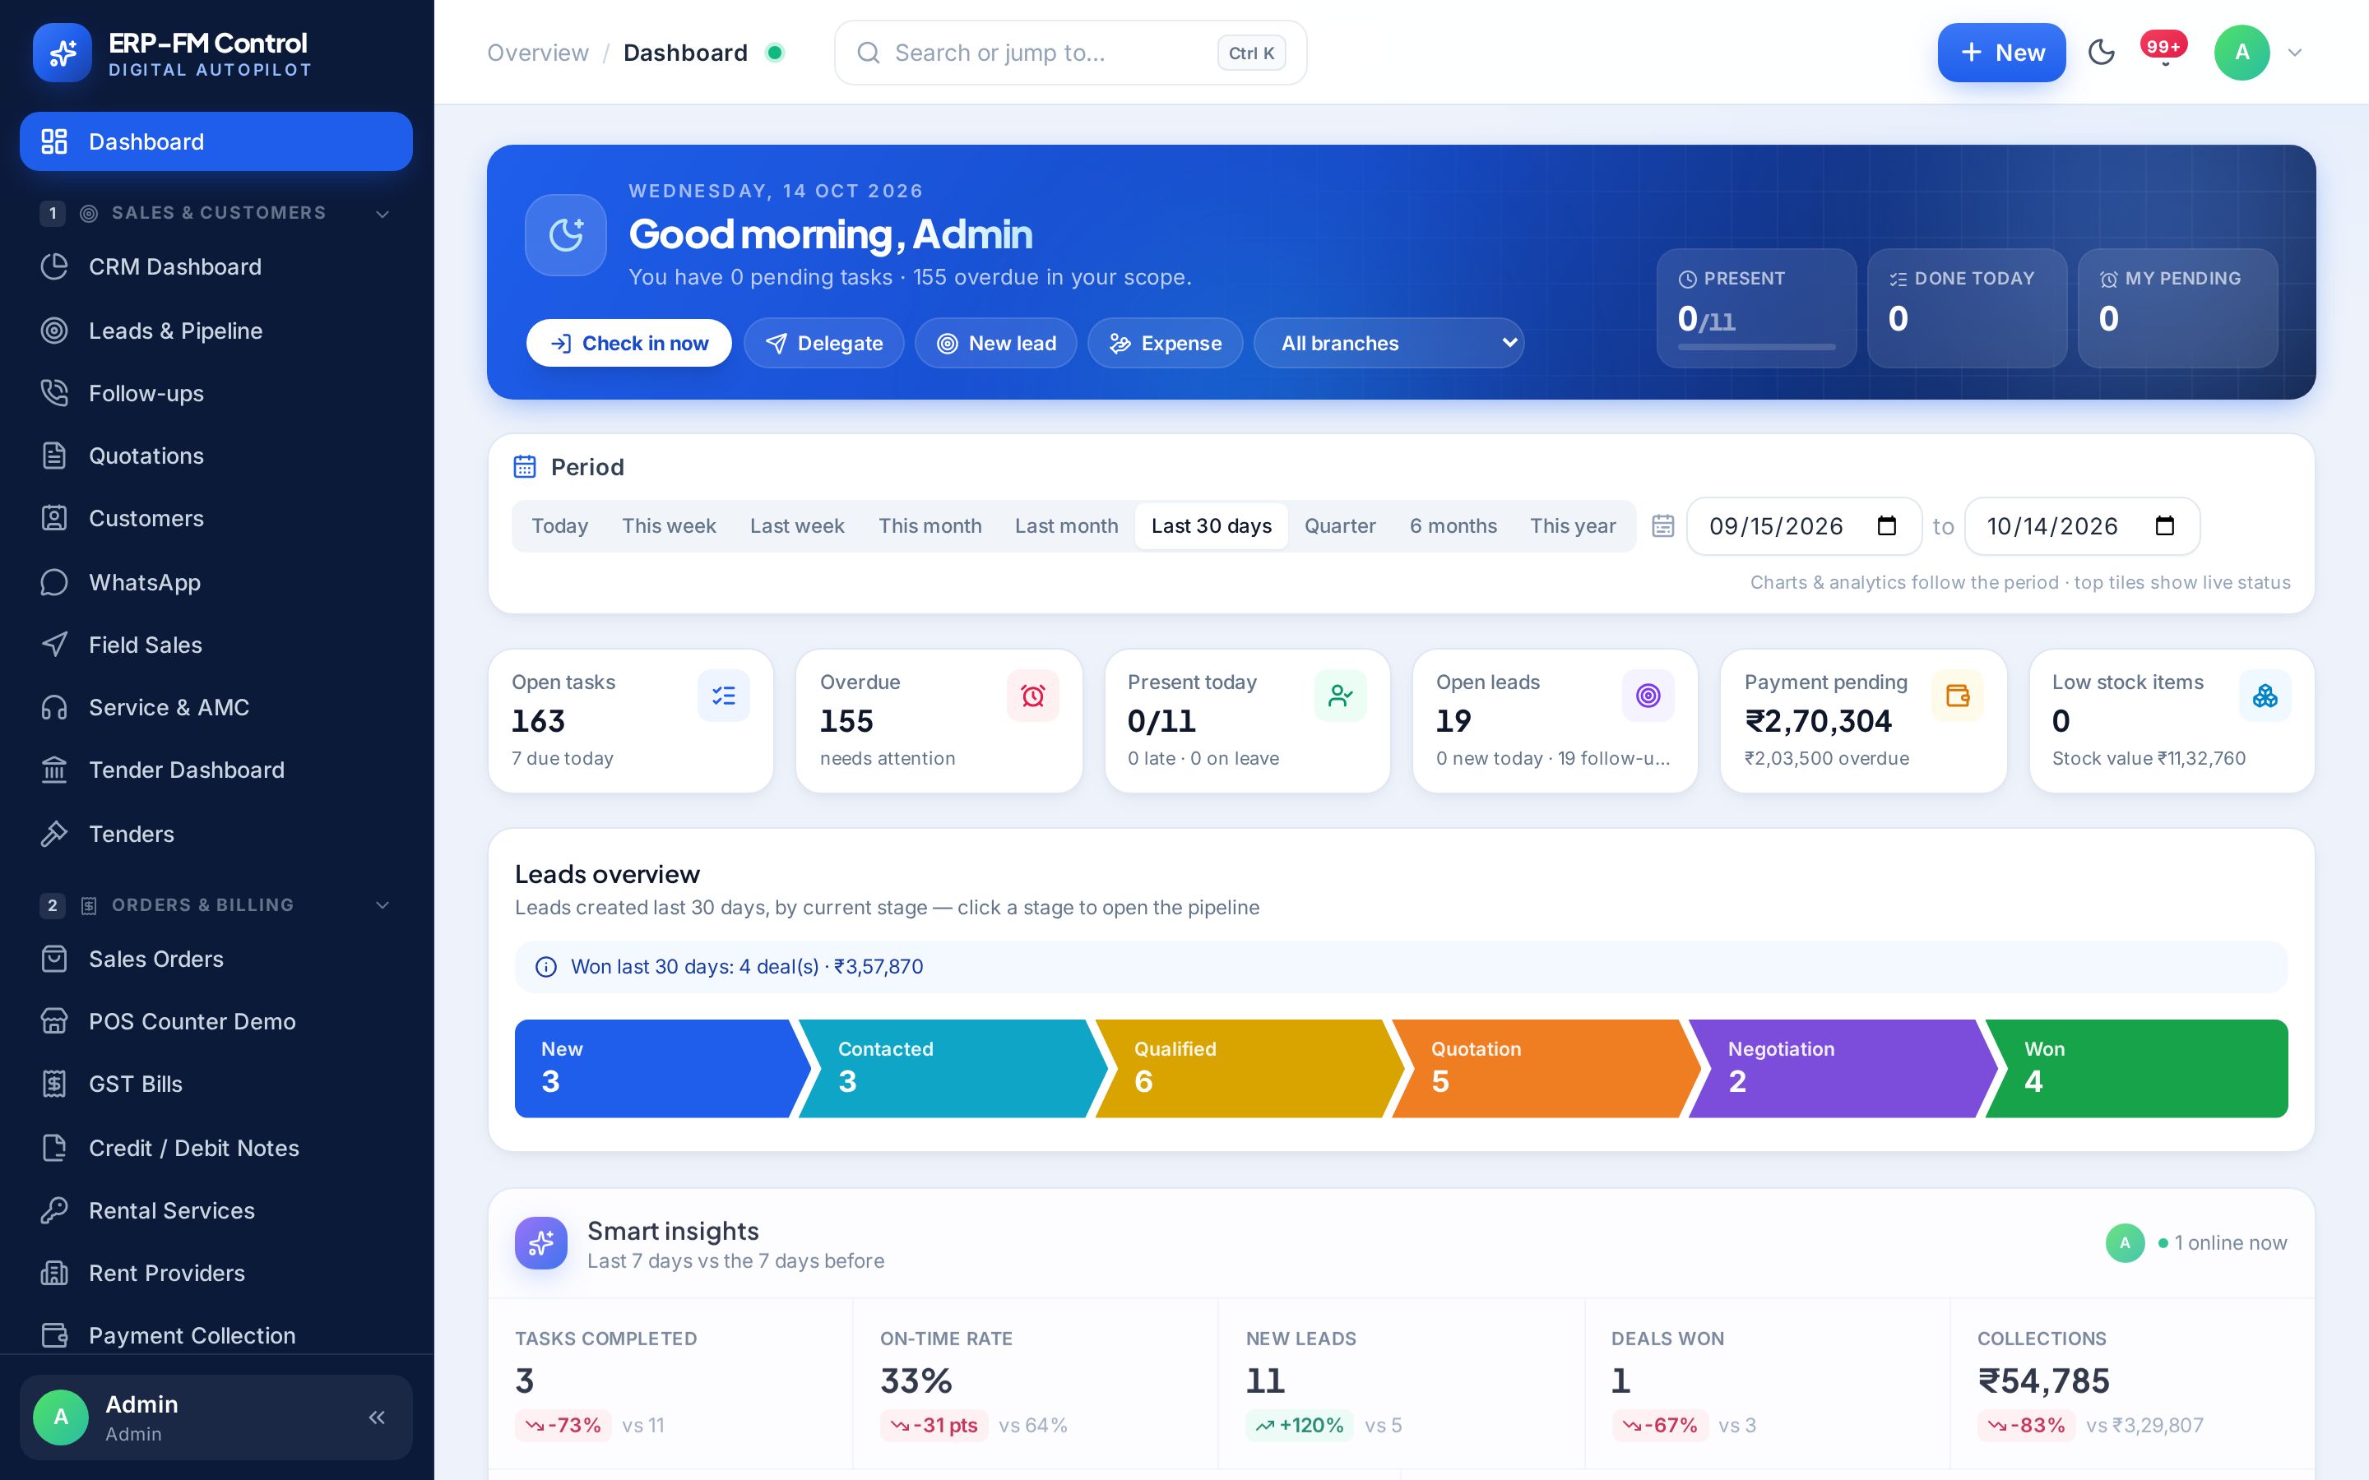
Task: Collapse the sidebar with double chevron
Action: tap(377, 1417)
